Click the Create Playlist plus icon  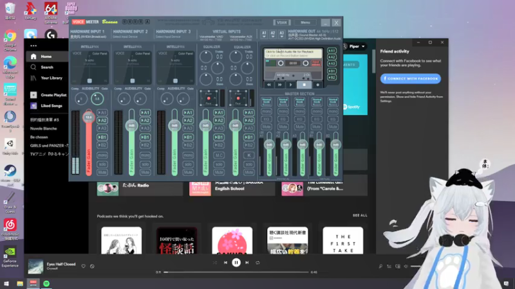click(33, 95)
